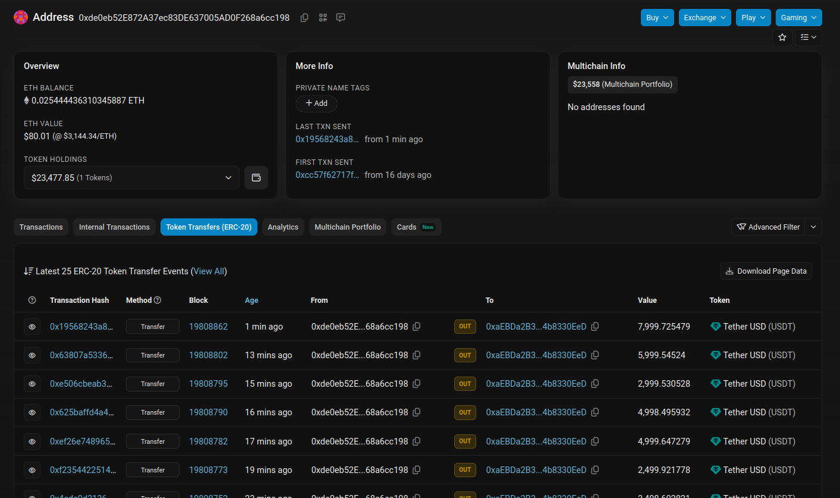Copy To address in block 19808795 row
The image size is (840, 498).
tap(595, 384)
